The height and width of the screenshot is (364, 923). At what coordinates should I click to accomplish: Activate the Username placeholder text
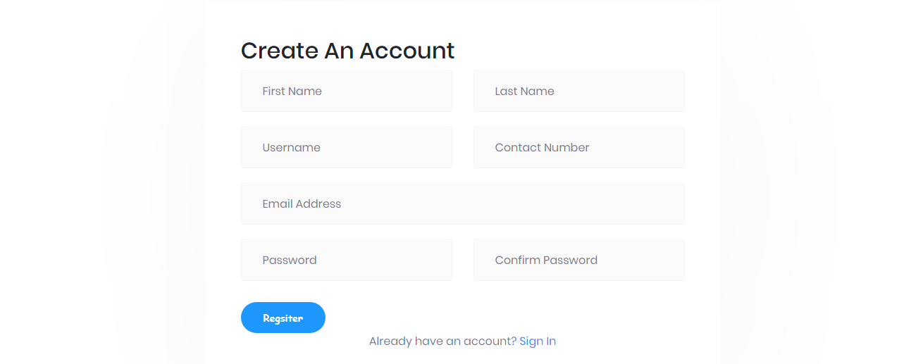click(292, 147)
